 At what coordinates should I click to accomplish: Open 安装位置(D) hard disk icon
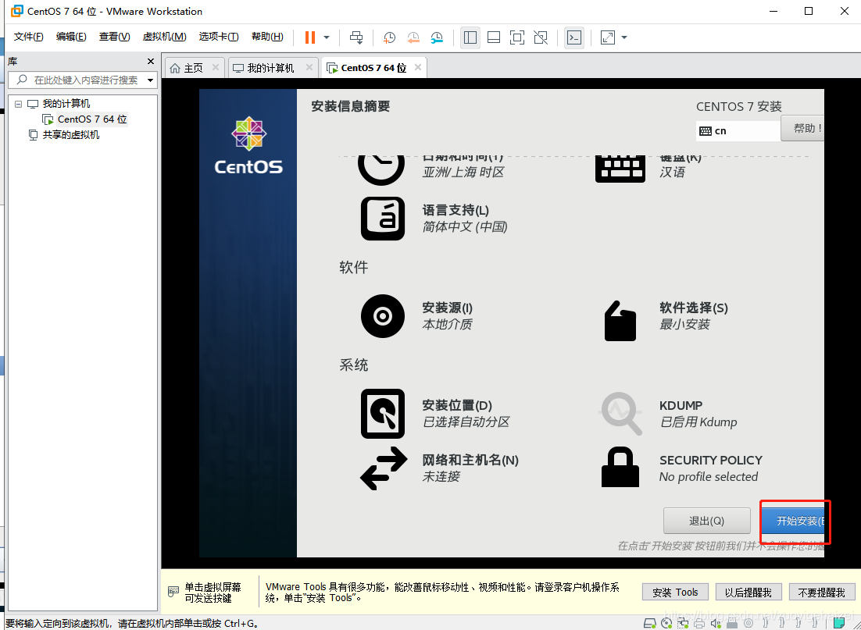coord(383,414)
